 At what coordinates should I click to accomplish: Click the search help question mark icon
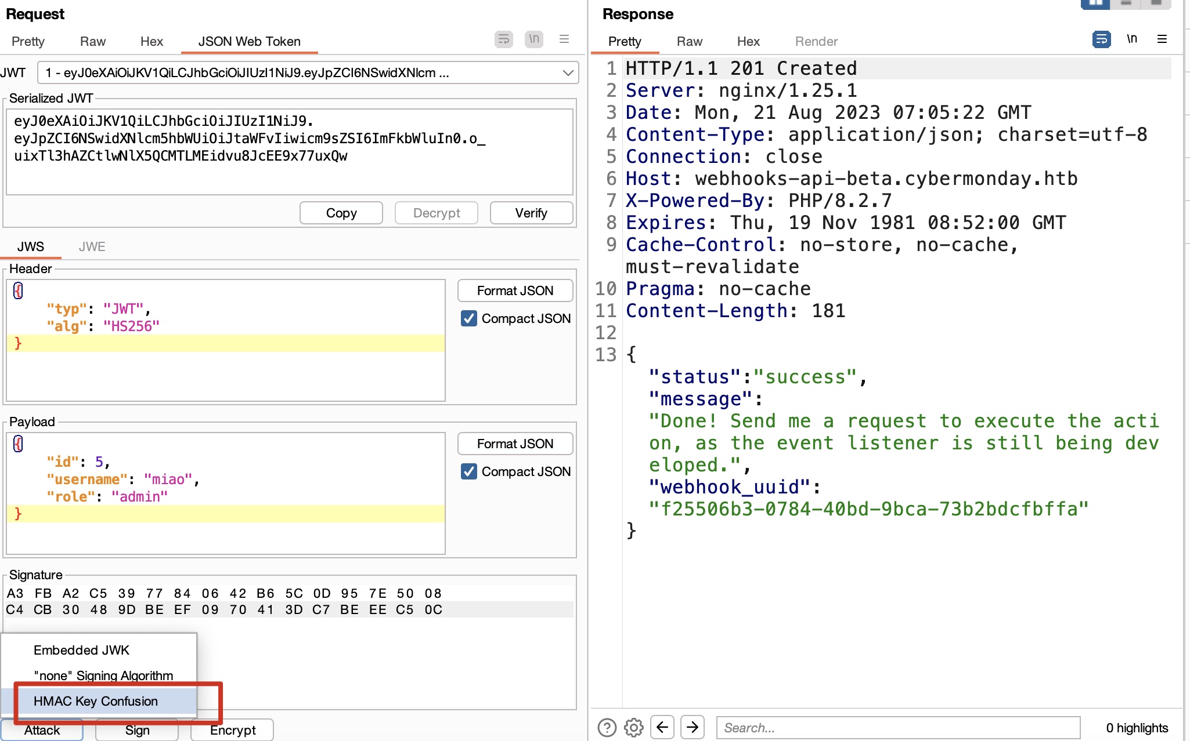[607, 727]
